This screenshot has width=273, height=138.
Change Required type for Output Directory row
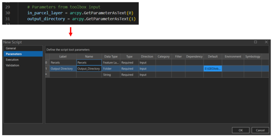[x=129, y=69]
